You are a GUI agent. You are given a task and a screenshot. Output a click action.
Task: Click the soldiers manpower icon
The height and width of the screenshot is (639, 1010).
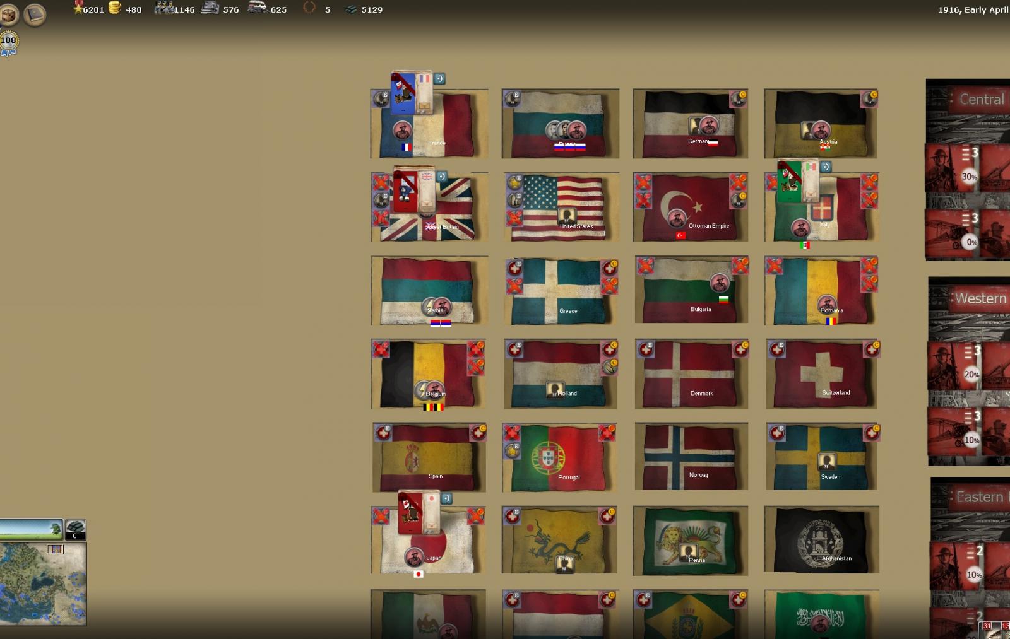pos(164,8)
